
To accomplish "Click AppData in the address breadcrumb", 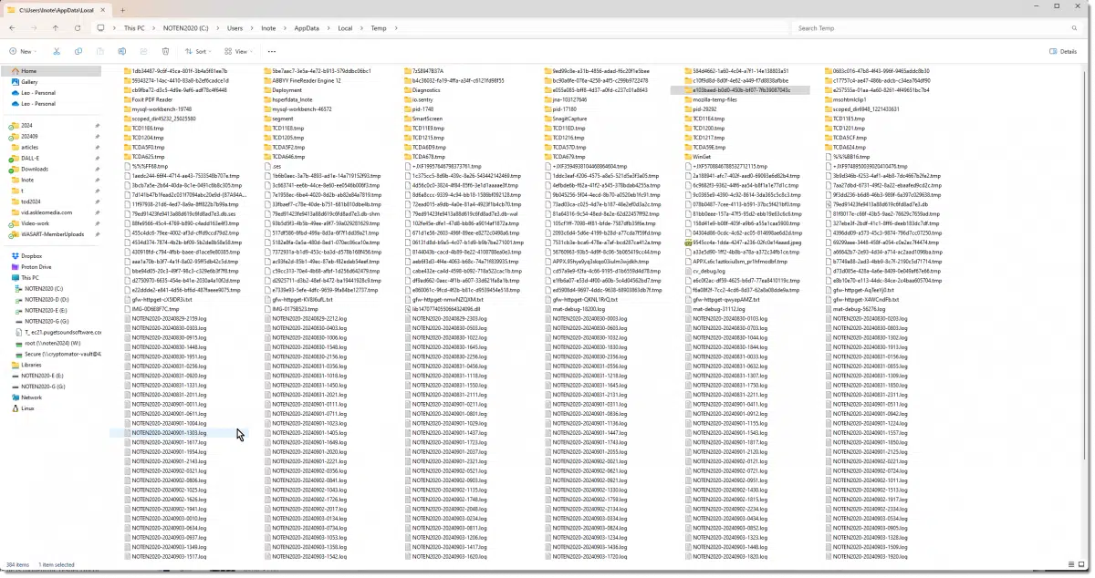I will (x=305, y=28).
